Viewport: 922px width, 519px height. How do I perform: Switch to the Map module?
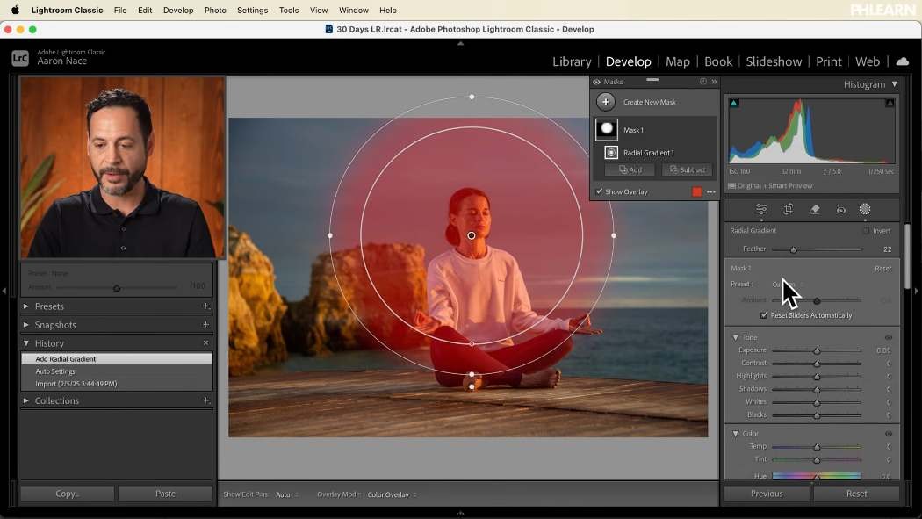tap(677, 61)
